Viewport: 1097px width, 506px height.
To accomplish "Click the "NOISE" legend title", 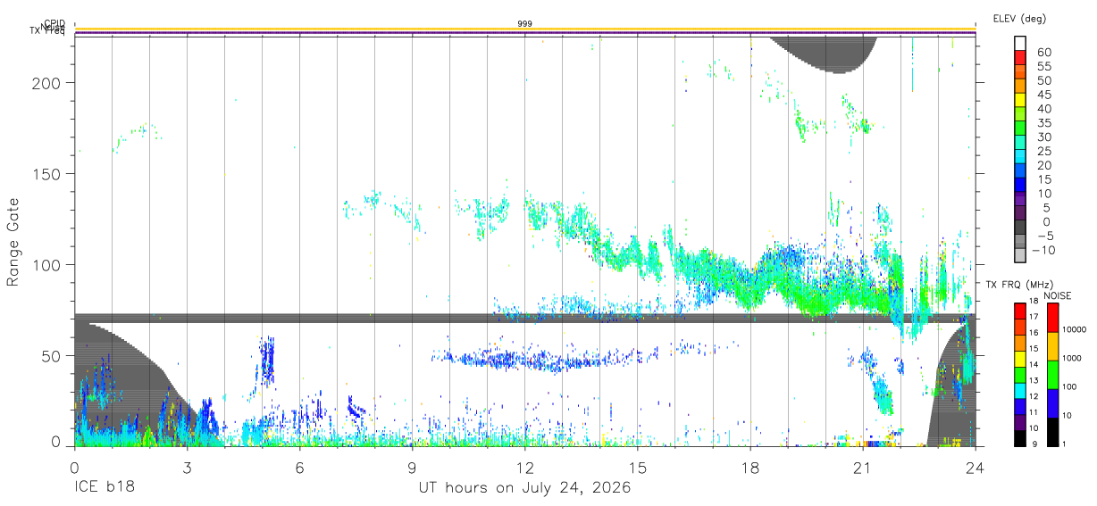I will tap(1057, 295).
